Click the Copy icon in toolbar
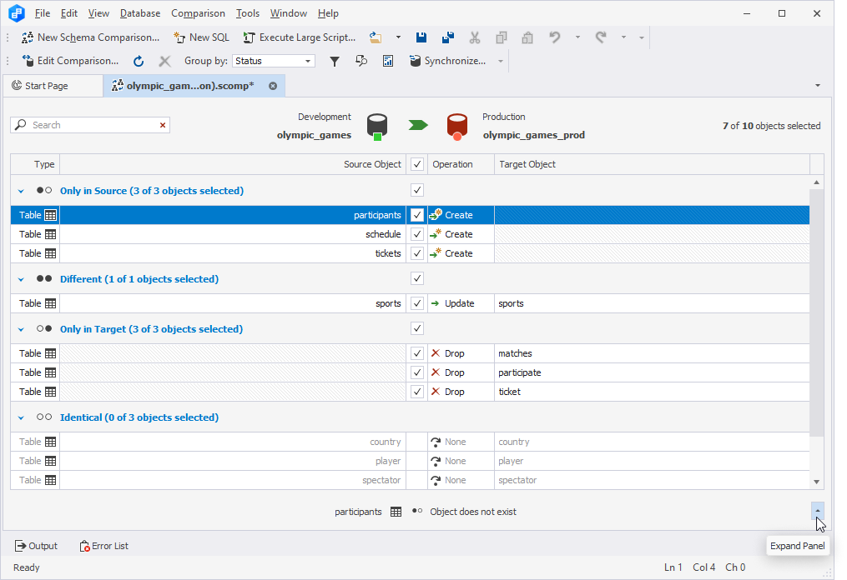847x580 pixels. coord(502,37)
